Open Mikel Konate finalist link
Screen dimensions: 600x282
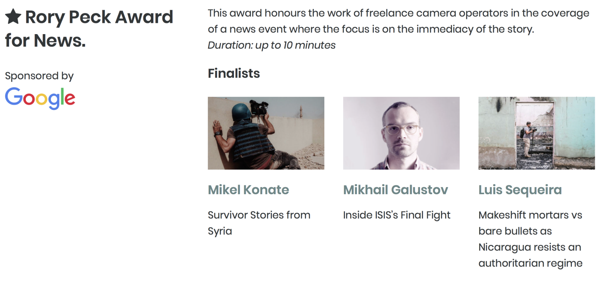tap(248, 190)
